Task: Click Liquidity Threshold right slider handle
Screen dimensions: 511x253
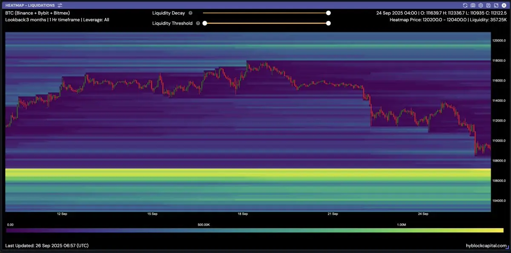Action: point(328,23)
